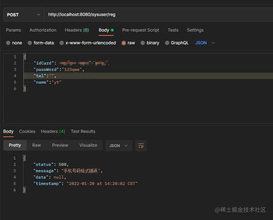Viewport: 273px width, 220px height.
Task: Select the none body type
Action: tap(14, 43)
